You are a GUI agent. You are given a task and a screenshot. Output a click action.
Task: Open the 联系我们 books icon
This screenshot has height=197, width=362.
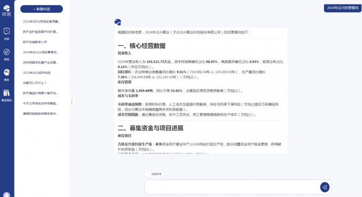6,93
